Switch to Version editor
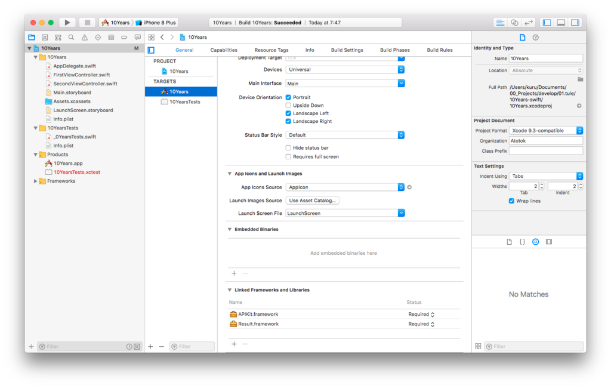This screenshot has width=611, height=388. [x=529, y=23]
